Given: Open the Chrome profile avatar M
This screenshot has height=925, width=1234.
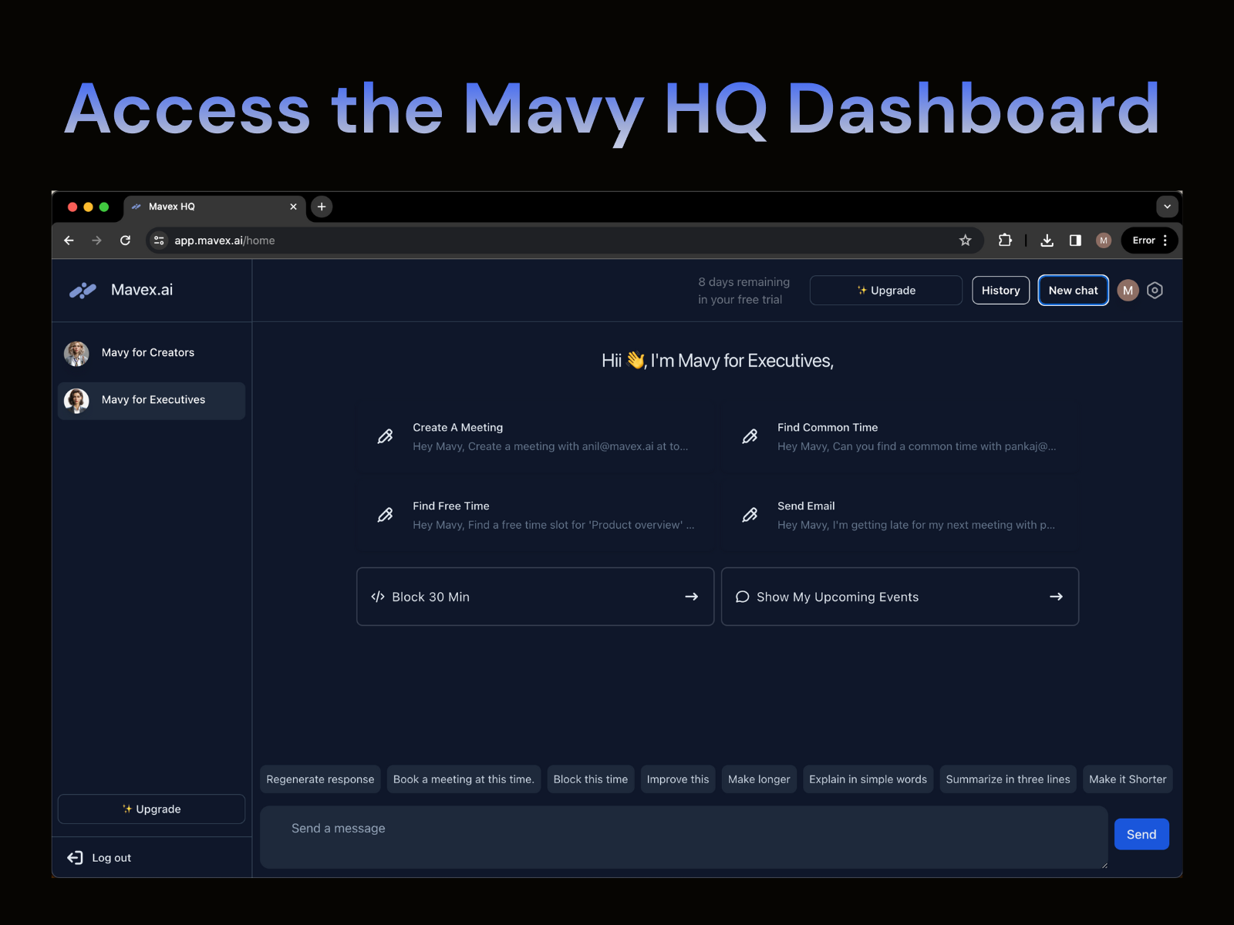Looking at the screenshot, I should tap(1104, 240).
